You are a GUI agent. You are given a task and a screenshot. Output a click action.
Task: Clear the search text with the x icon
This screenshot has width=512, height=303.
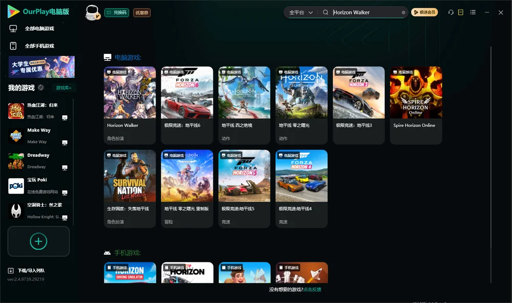[x=403, y=13]
